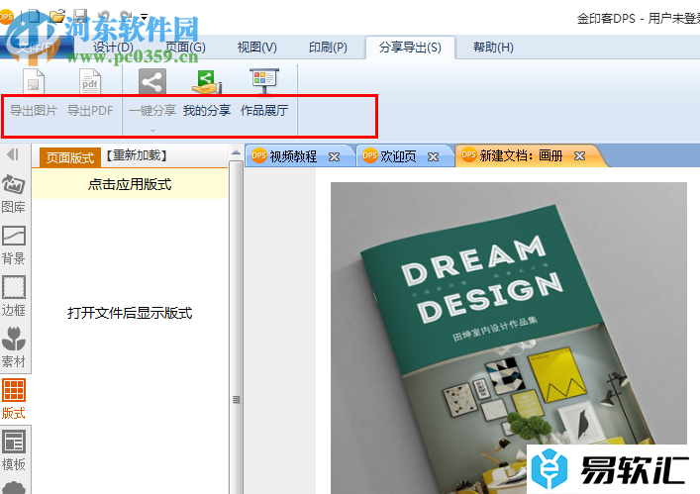This screenshot has height=494, width=700.
Task: Open the 文件 menu button
Action: (37, 48)
